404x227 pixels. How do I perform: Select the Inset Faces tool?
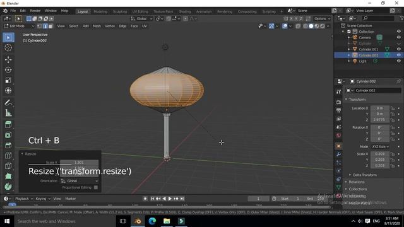8,134
